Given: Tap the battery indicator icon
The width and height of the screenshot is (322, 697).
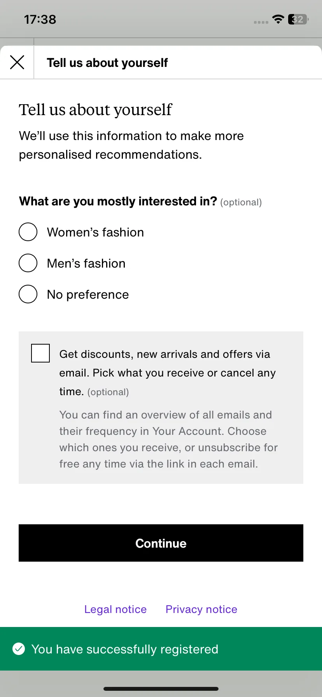Looking at the screenshot, I should pyautogui.click(x=298, y=19).
